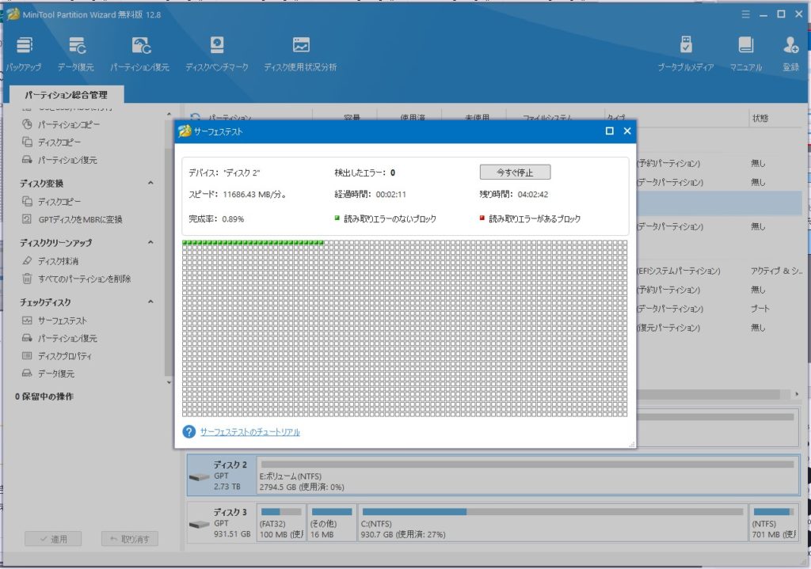Open the hamburger menu in title bar
The height and width of the screenshot is (569, 811).
(x=744, y=14)
